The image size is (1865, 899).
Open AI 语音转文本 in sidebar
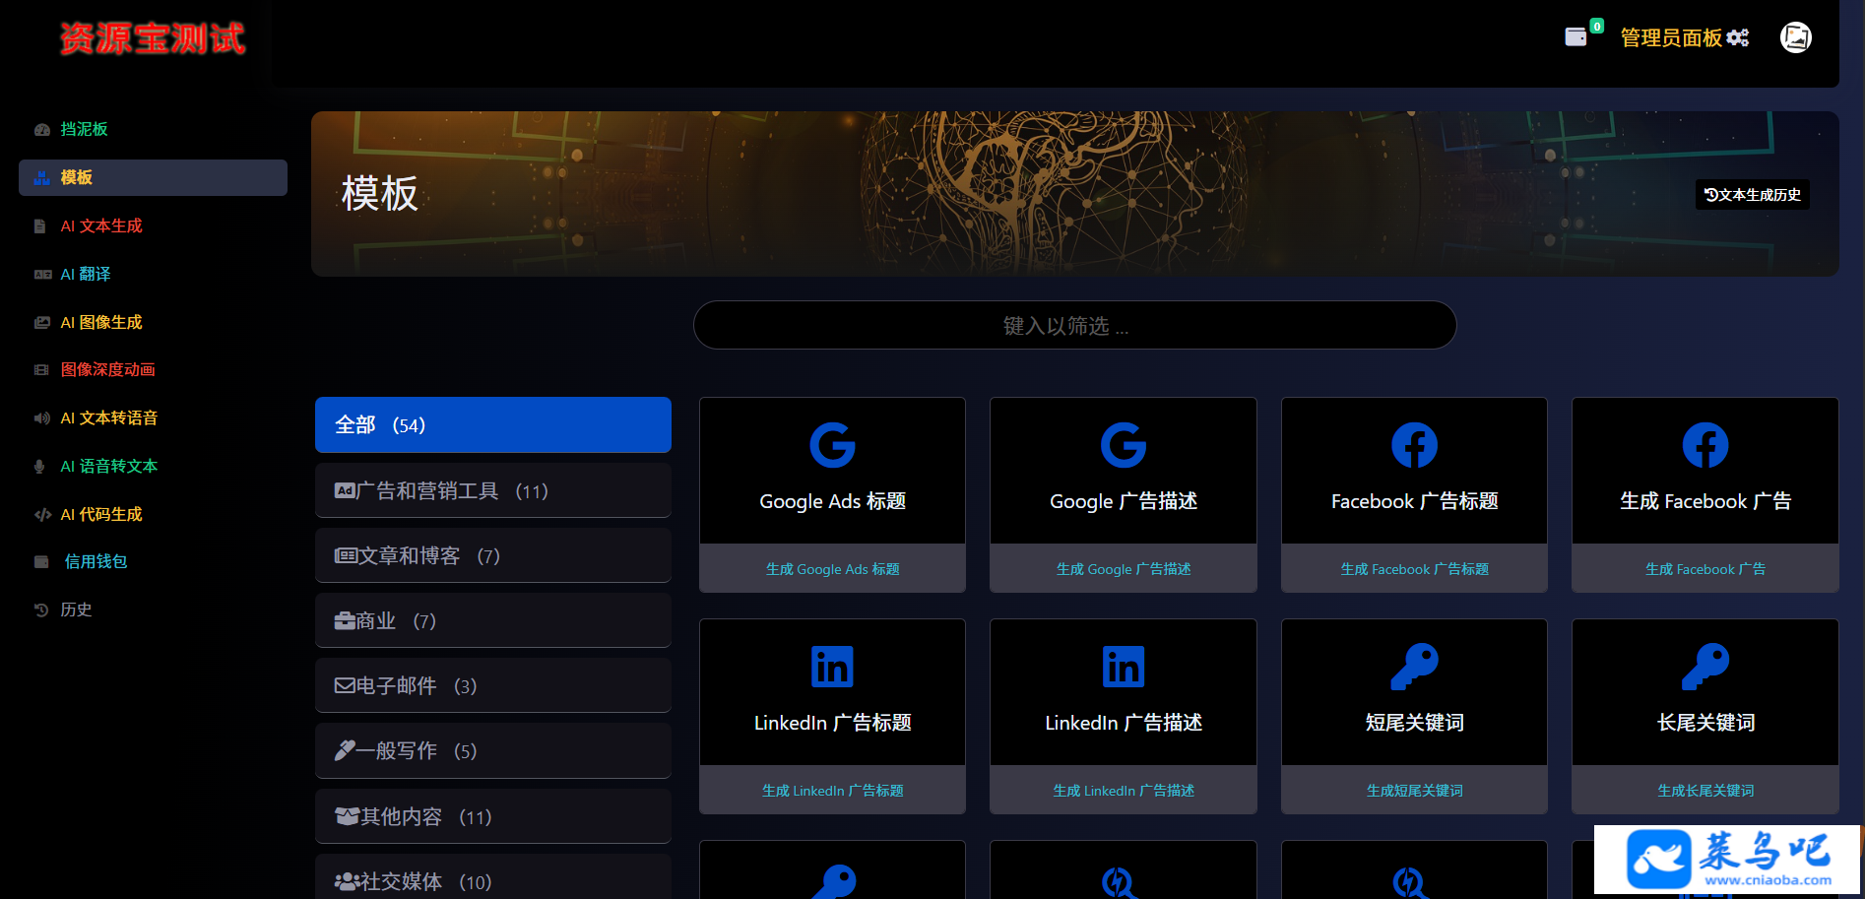point(153,466)
